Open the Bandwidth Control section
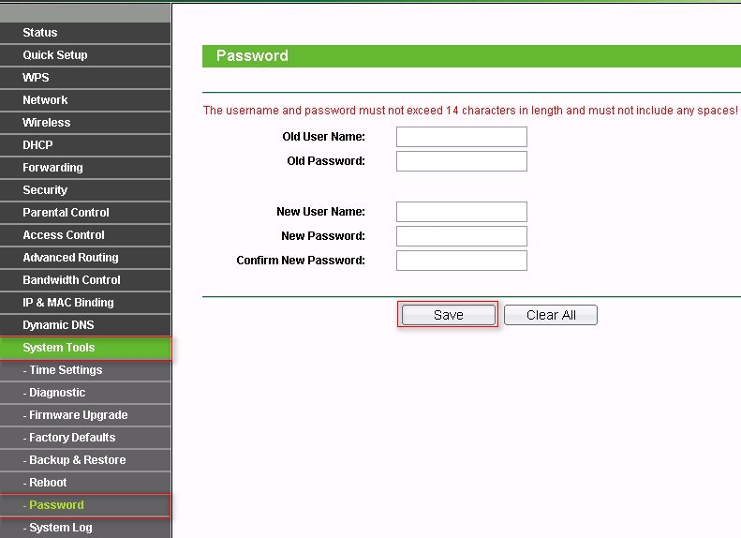The height and width of the screenshot is (538, 741). [85, 280]
